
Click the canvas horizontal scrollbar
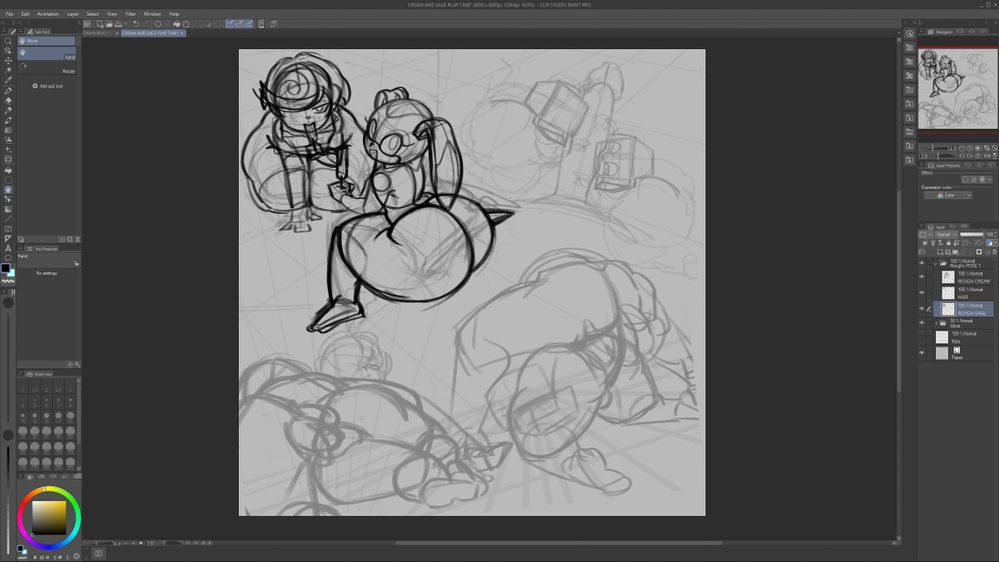pyautogui.click(x=558, y=543)
